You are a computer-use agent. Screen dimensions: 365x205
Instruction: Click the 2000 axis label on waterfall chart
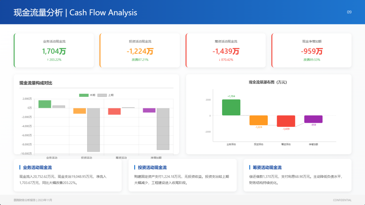click(x=208, y=100)
